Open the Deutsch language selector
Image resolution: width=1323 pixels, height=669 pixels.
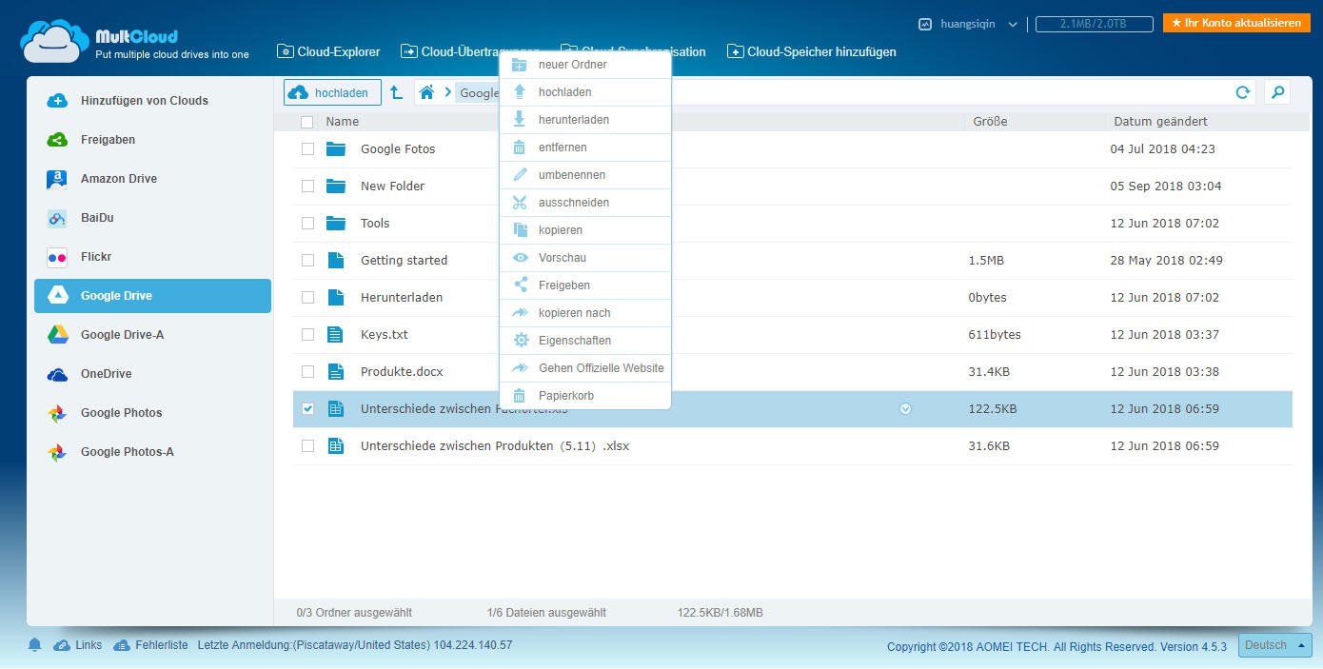coord(1274,645)
